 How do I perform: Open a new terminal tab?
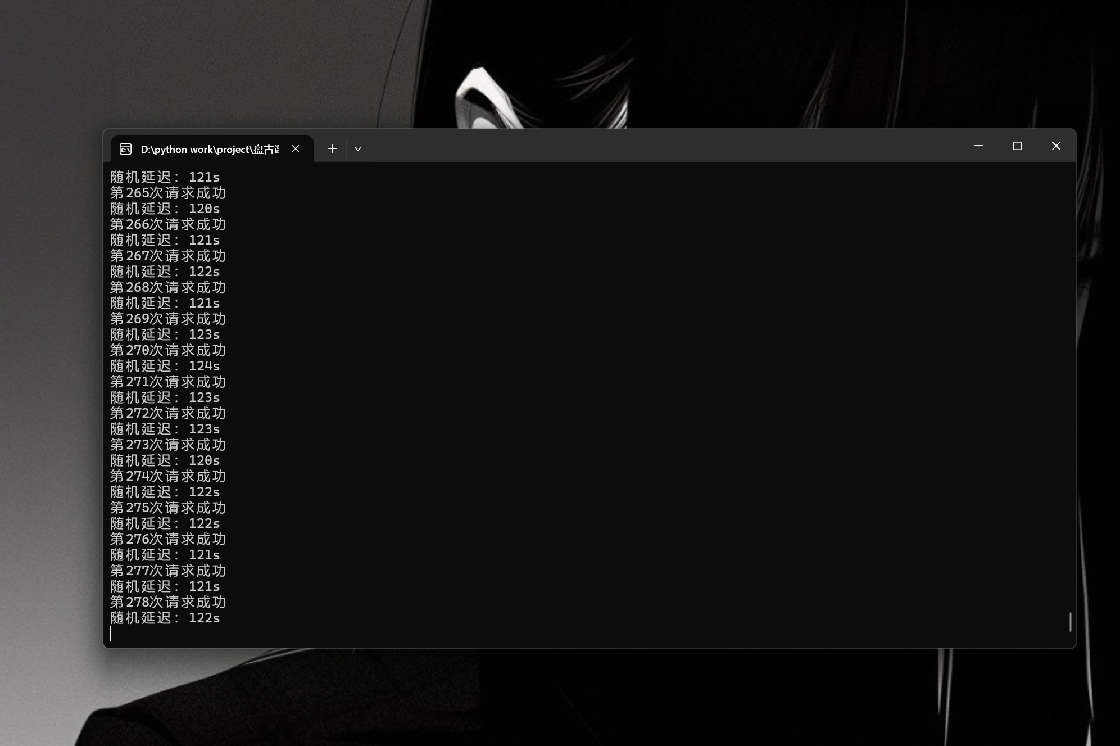[x=332, y=149]
